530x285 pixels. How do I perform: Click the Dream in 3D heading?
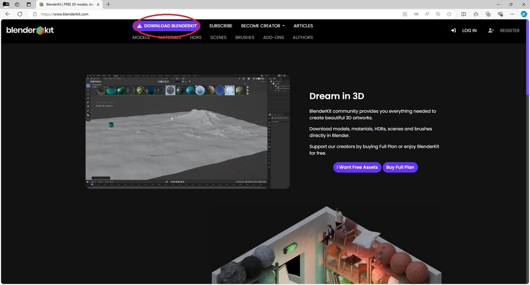pyautogui.click(x=337, y=96)
